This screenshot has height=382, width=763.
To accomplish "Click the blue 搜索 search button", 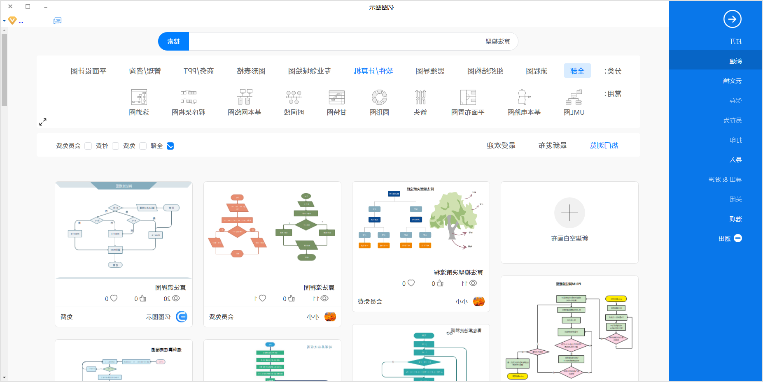I will click(173, 41).
